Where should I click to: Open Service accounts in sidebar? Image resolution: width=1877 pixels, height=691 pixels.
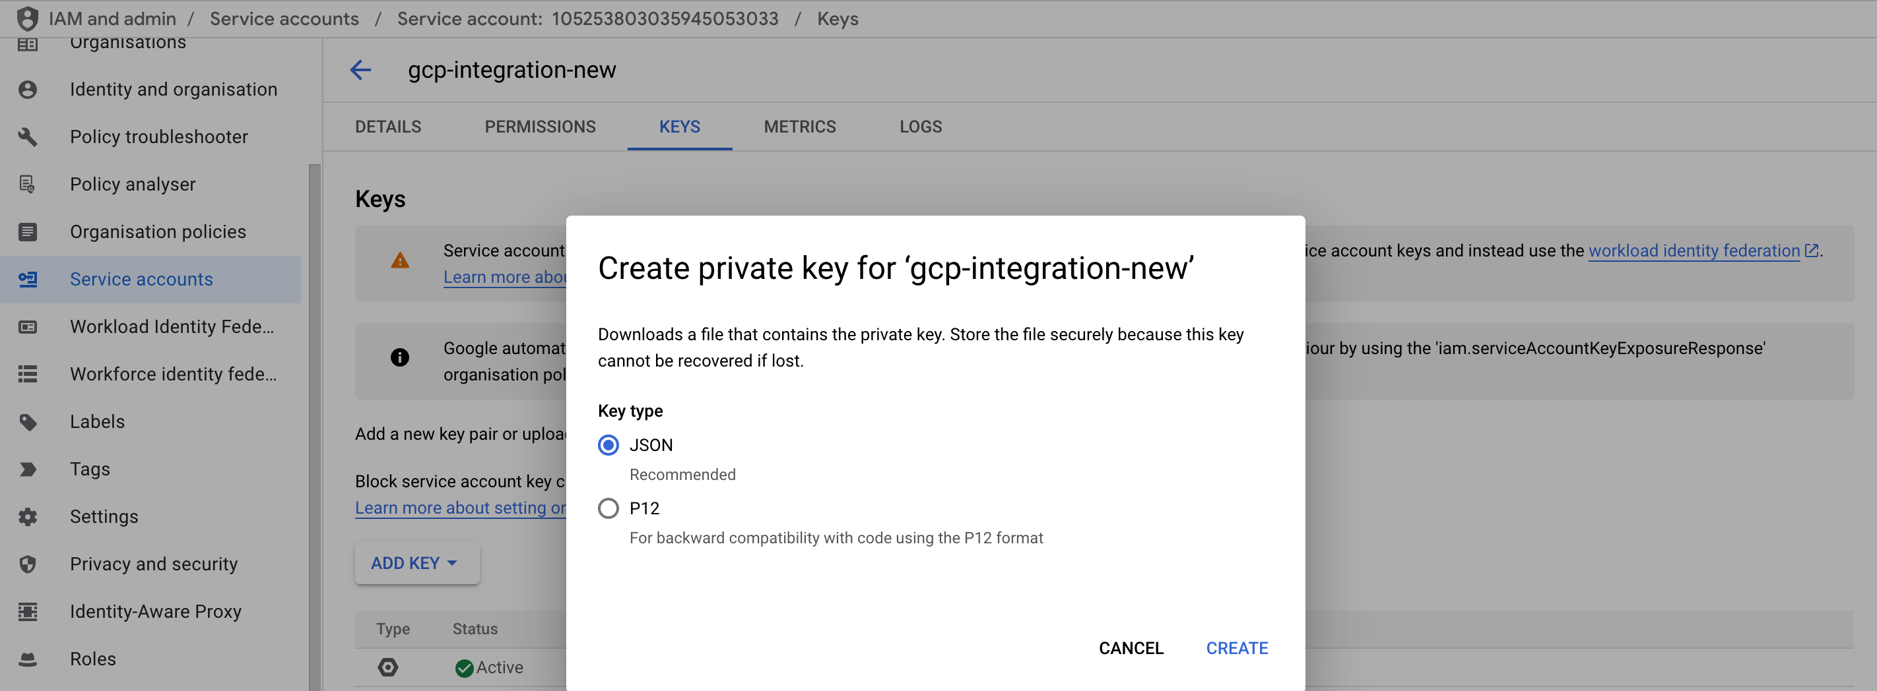click(x=150, y=279)
